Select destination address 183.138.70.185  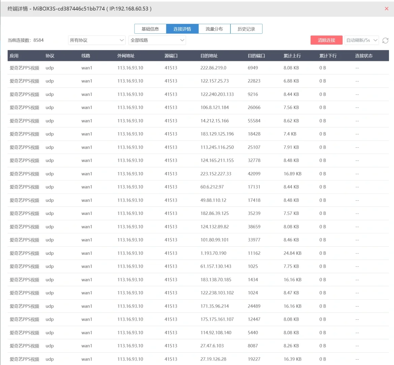click(216, 280)
